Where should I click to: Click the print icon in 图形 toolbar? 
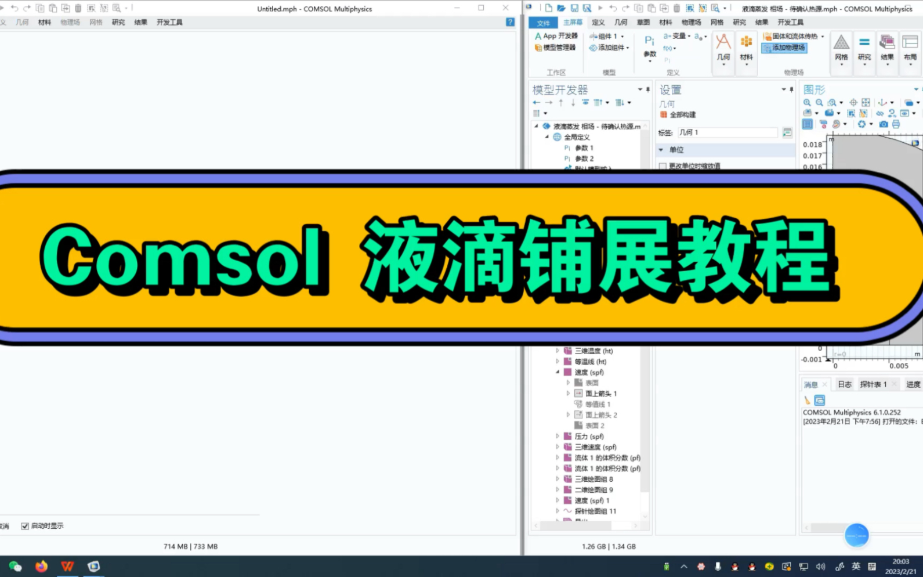click(x=896, y=124)
